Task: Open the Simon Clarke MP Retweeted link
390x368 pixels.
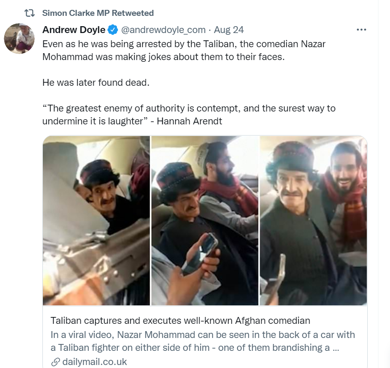Action: 98,13
